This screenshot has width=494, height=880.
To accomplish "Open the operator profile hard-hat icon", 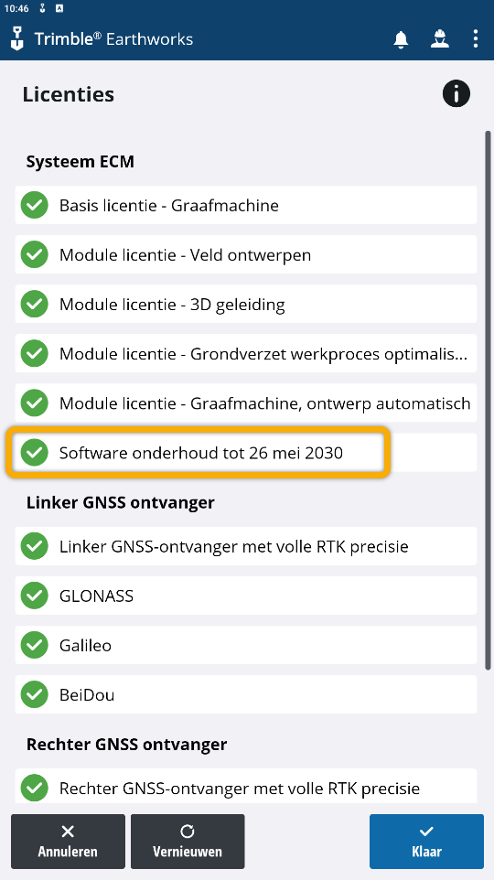I will pyautogui.click(x=439, y=39).
